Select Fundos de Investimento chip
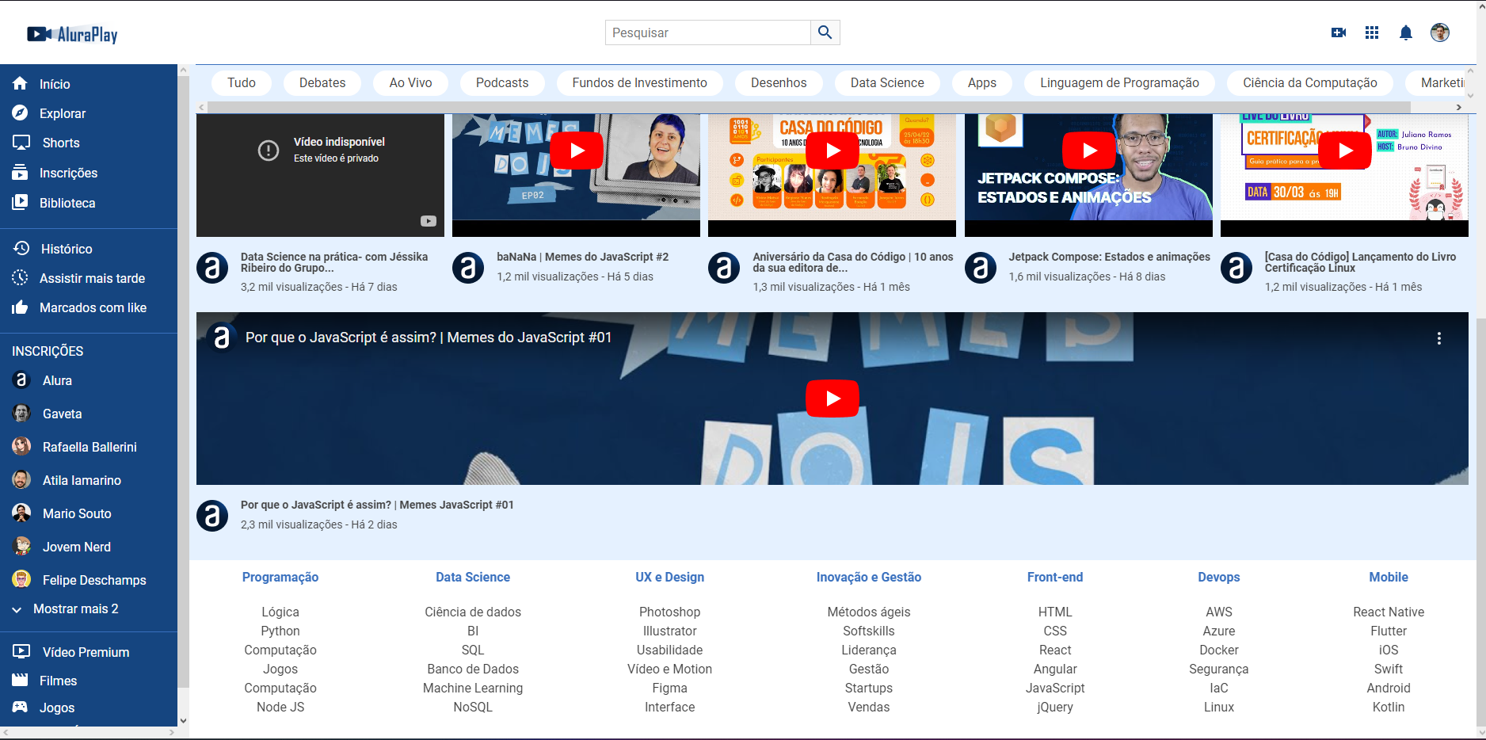Image resolution: width=1486 pixels, height=740 pixels. [x=640, y=82]
